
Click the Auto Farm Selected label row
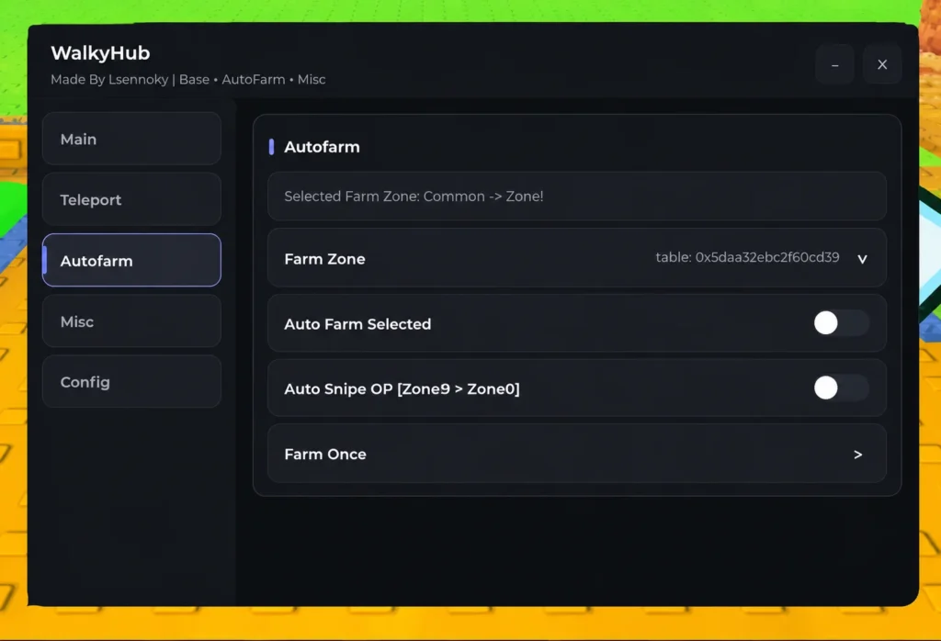pos(577,323)
